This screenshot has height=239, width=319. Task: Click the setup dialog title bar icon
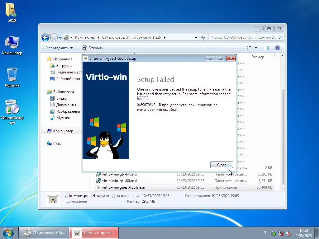[86, 59]
